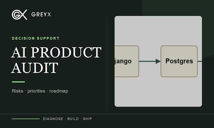Click BUILD in the footer
Screen dimensions: 214x128
73,119
